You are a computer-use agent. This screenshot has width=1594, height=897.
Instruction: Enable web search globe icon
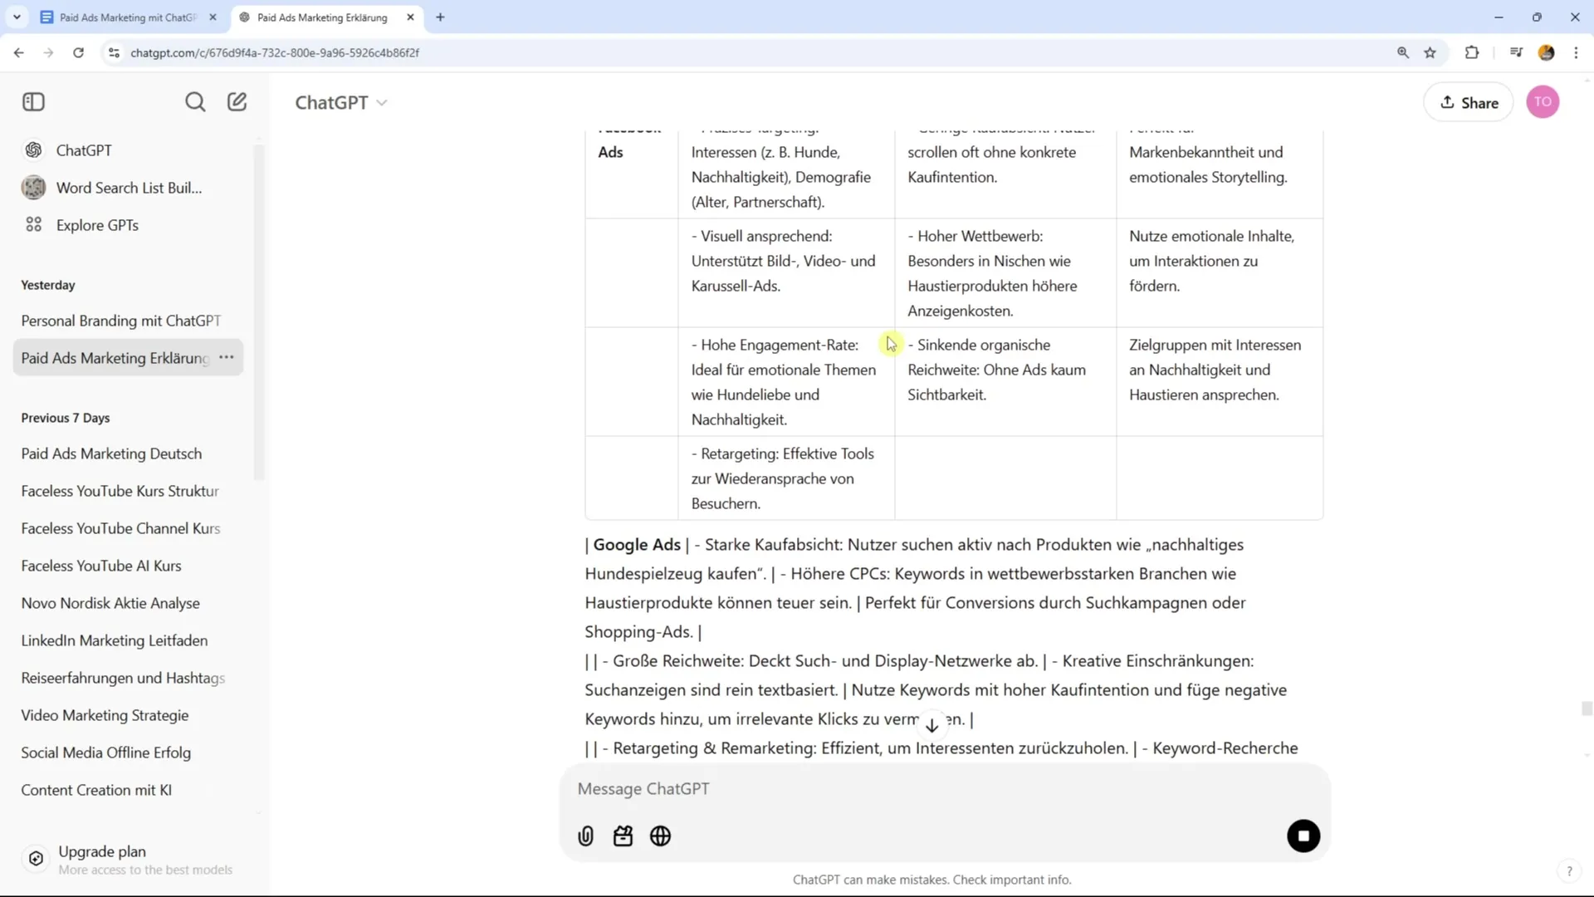tap(661, 836)
